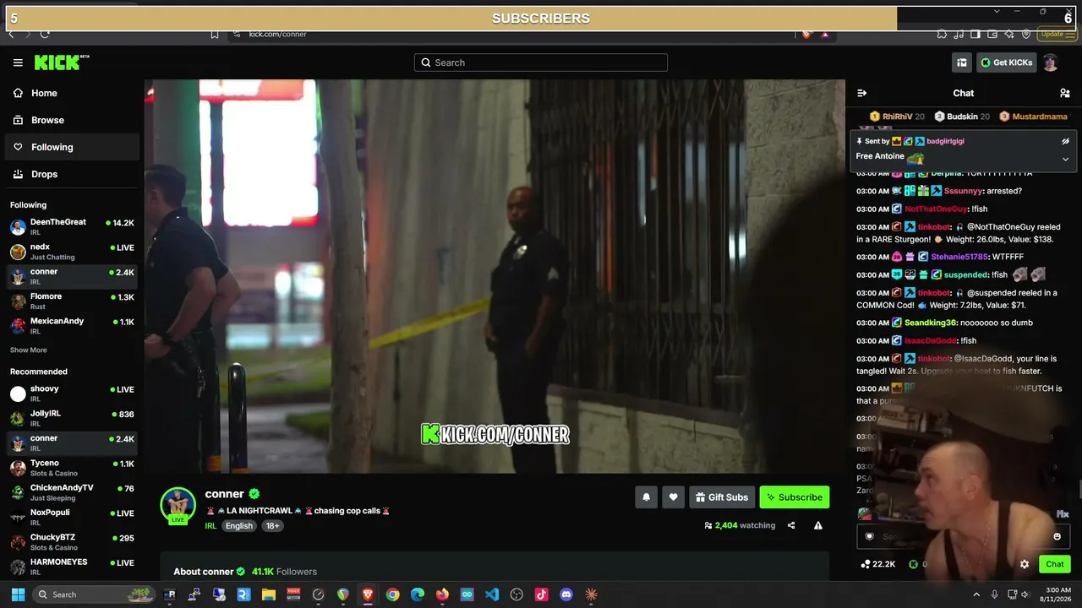Open Browse in sidebar
Viewport: 1082px width, 608px height.
coord(71,120)
